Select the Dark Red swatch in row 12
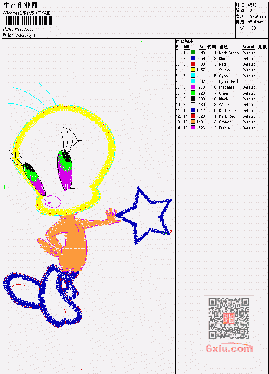The width and height of the screenshot is (269, 374). click(x=193, y=116)
